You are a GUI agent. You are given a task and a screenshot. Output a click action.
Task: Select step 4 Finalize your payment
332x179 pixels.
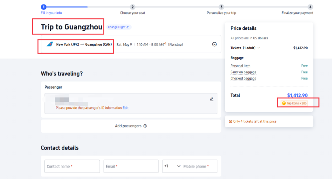coord(310,7)
